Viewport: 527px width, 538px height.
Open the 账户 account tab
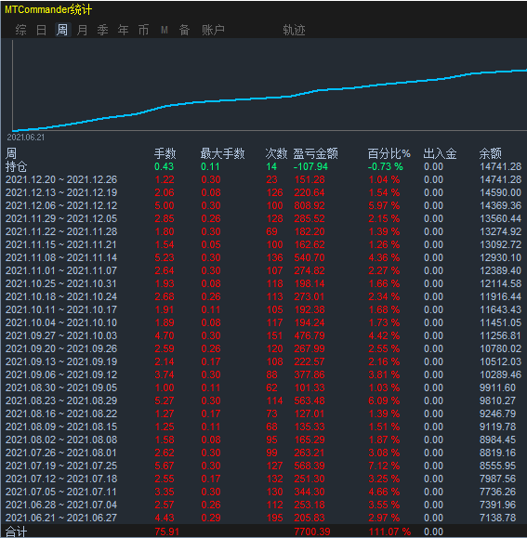click(x=213, y=30)
